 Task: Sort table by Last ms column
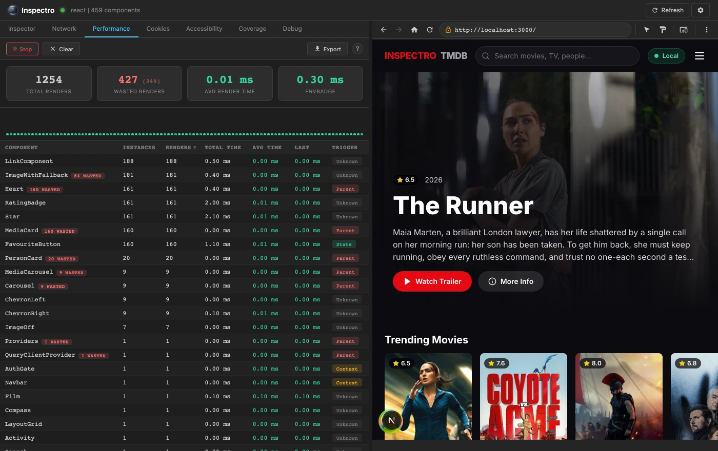(x=302, y=148)
